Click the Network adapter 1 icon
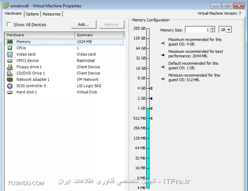 pos(10,80)
